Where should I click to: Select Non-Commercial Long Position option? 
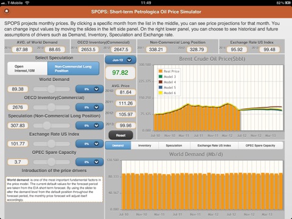click(x=74, y=69)
